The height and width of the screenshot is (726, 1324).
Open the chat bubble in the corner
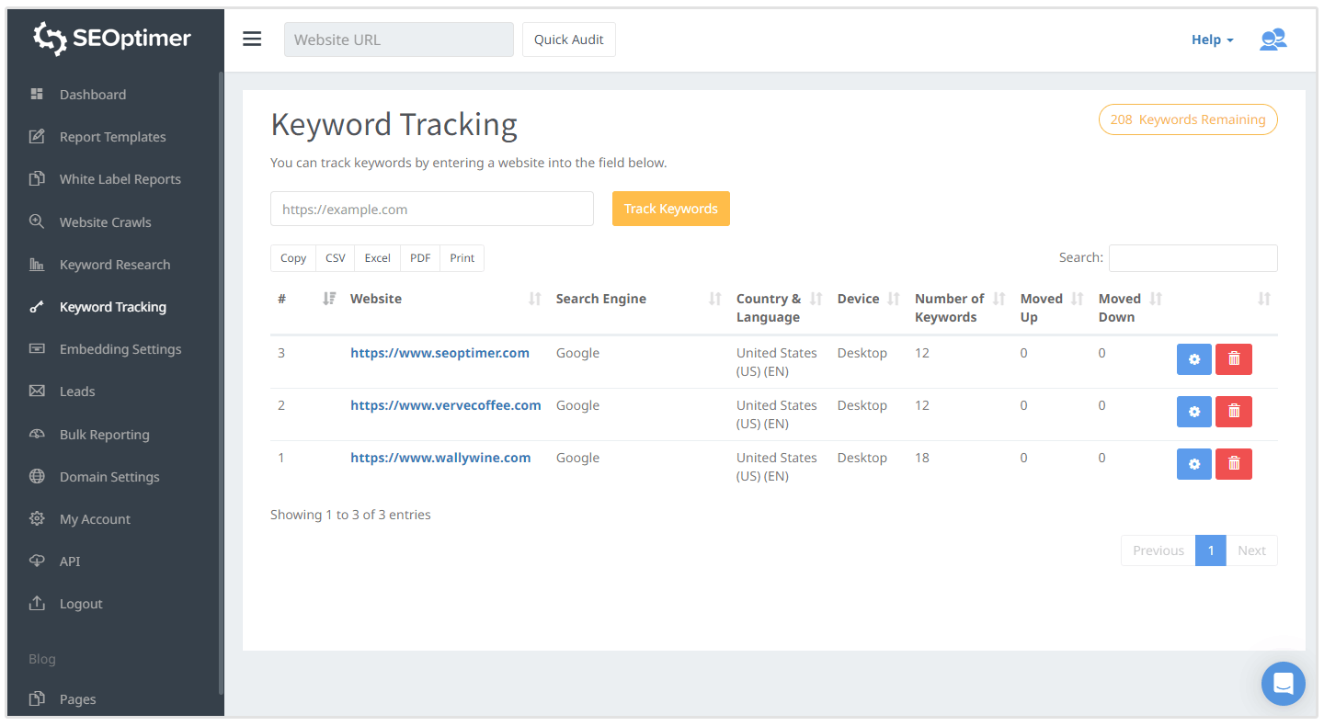click(x=1283, y=683)
